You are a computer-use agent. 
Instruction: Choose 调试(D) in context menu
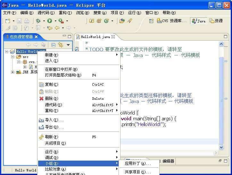coord(79,158)
